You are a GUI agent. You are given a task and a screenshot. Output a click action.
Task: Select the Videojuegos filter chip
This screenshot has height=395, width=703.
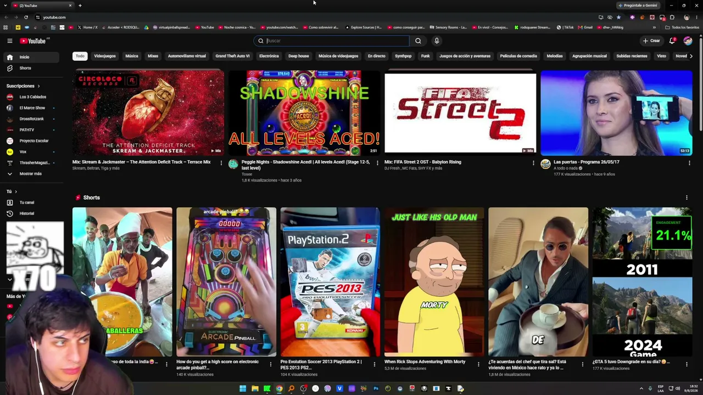[105, 56]
